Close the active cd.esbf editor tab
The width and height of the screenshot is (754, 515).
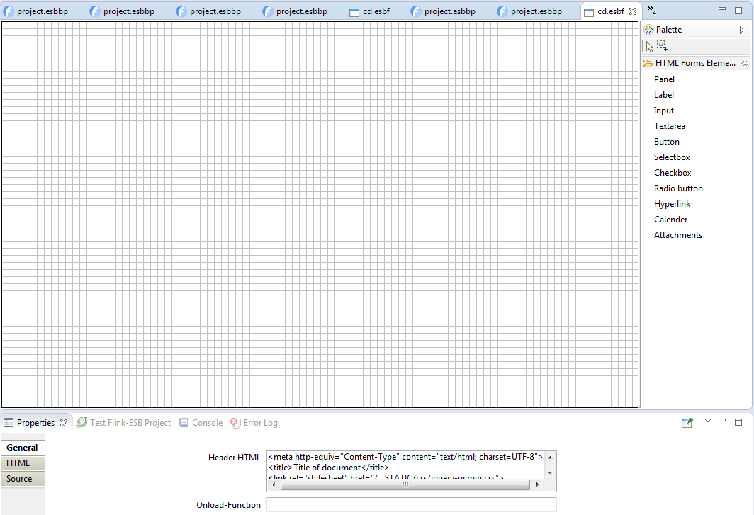[x=633, y=11]
